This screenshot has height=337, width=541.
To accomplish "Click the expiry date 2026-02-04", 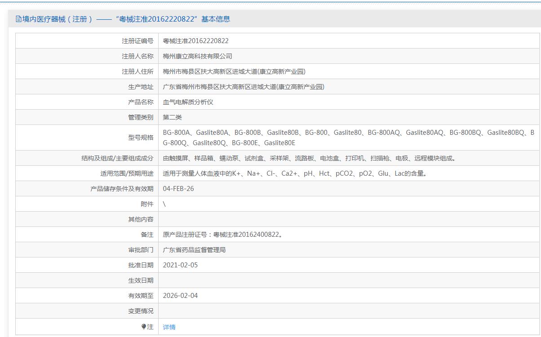I will [180, 296].
